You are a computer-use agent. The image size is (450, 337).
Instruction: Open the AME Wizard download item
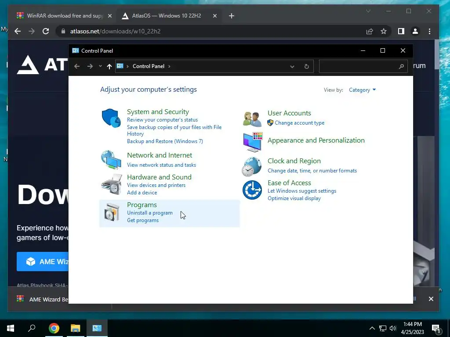pyautogui.click(x=43, y=299)
